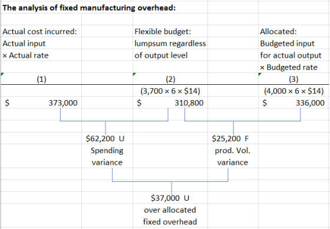Click the 'fixed overhead' label

coord(170,222)
